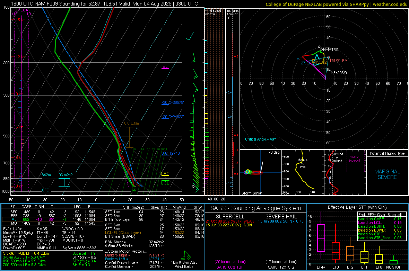Click the '15 Jun 00 22Z (OKV) NON' analogue

pyautogui.click(x=229, y=225)
